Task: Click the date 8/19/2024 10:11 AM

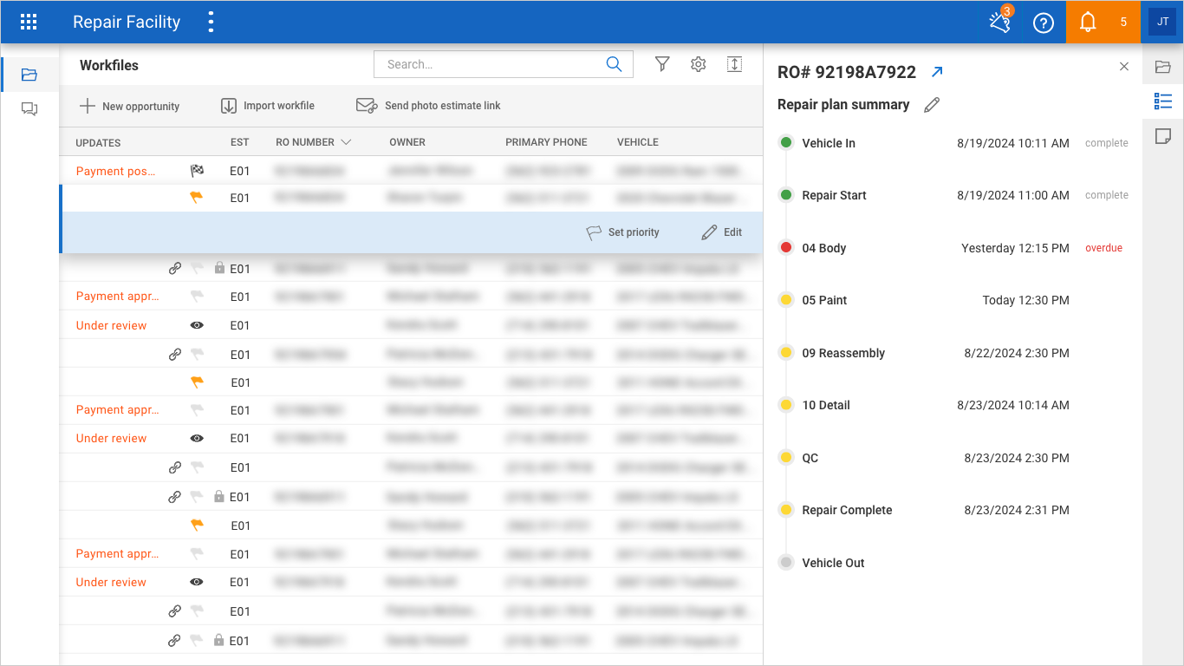Action: 1013,143
